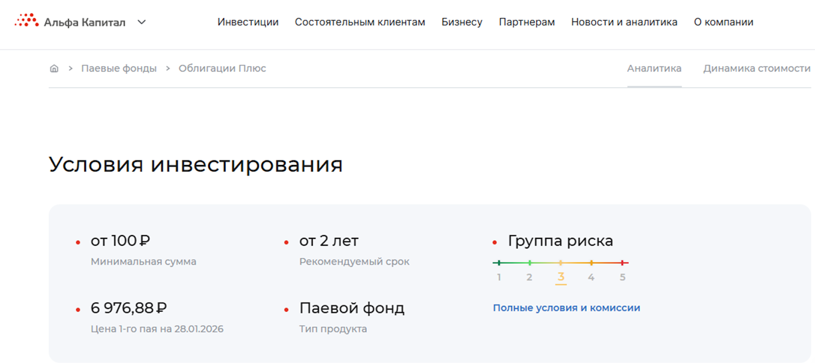Image resolution: width=815 pixels, height=363 pixels.
Task: Select Новости и аналитика in navigation
Action: [x=624, y=22]
